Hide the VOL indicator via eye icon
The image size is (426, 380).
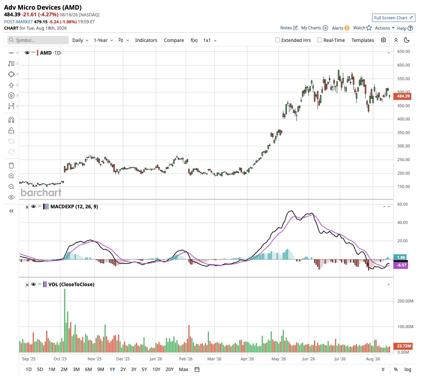[33, 284]
